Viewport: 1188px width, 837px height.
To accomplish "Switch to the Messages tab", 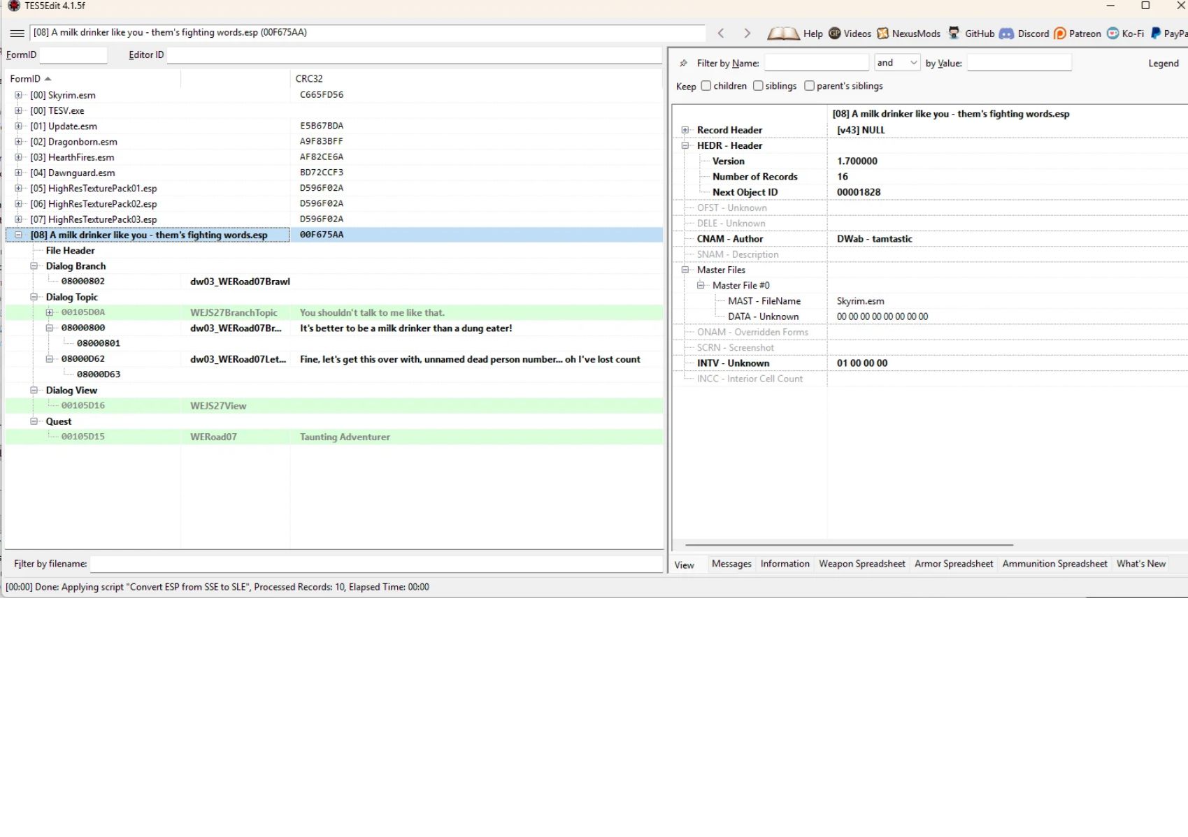I will tap(731, 564).
